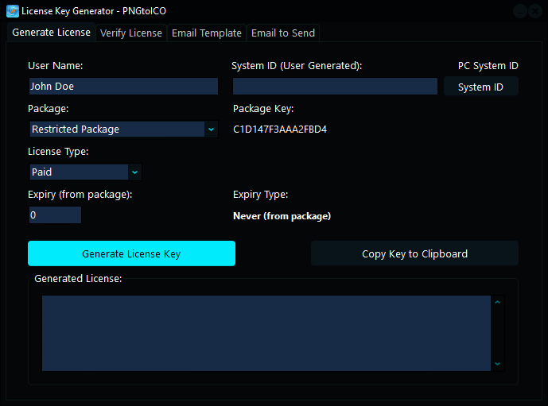Screen dimensions: 548x406
Task: Expand the Package combo box arrow
Action: click(211, 130)
